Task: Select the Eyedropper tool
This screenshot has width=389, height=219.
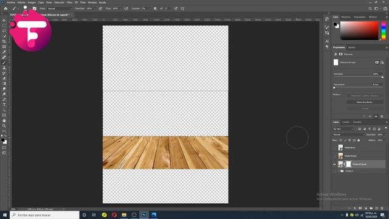Action: pyautogui.click(x=4, y=52)
